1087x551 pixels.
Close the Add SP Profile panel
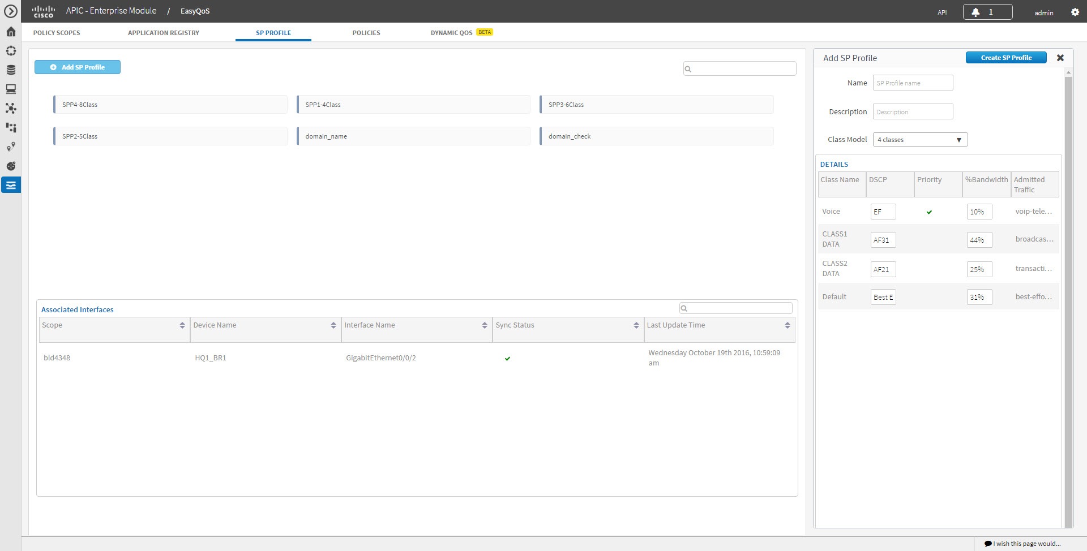tap(1060, 58)
